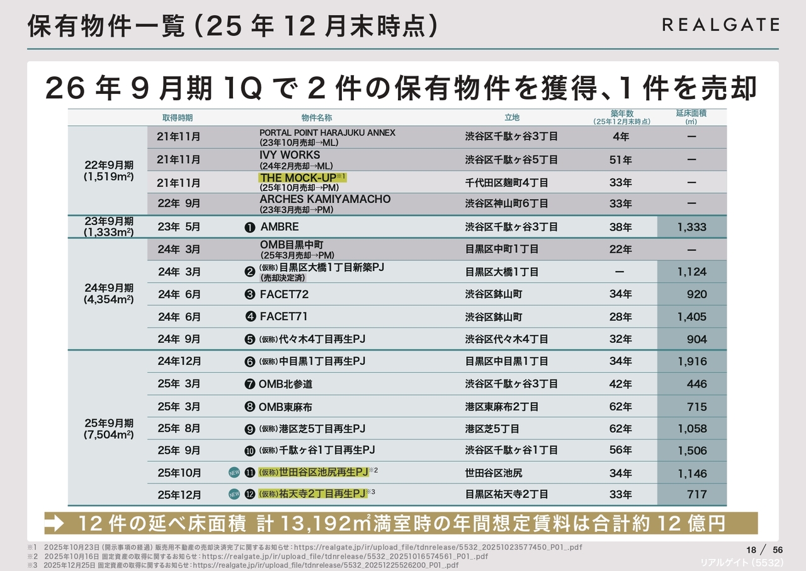
Task: Click the REALGATE logo in the header
Action: click(720, 25)
